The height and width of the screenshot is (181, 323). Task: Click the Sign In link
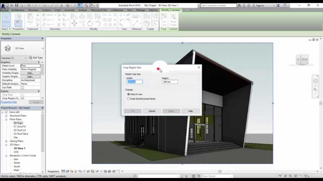[260, 5]
